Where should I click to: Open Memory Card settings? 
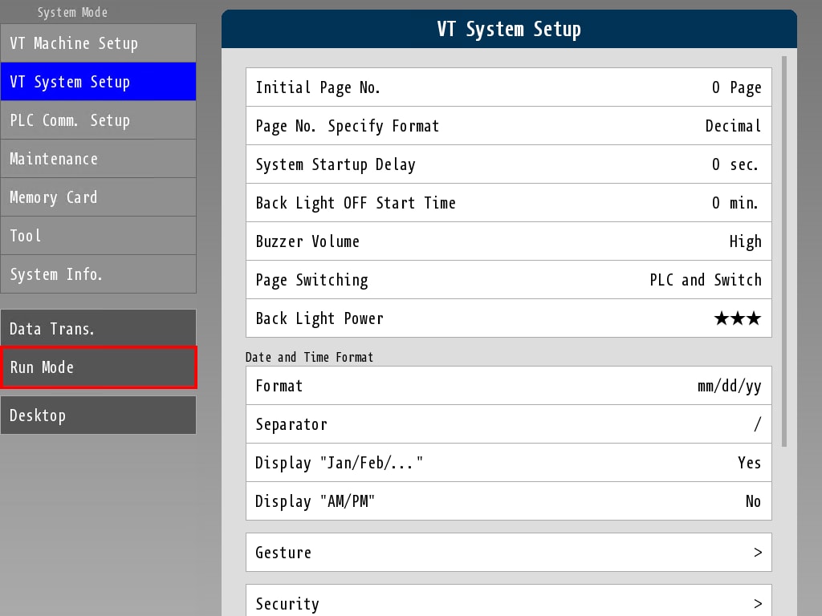coord(98,197)
